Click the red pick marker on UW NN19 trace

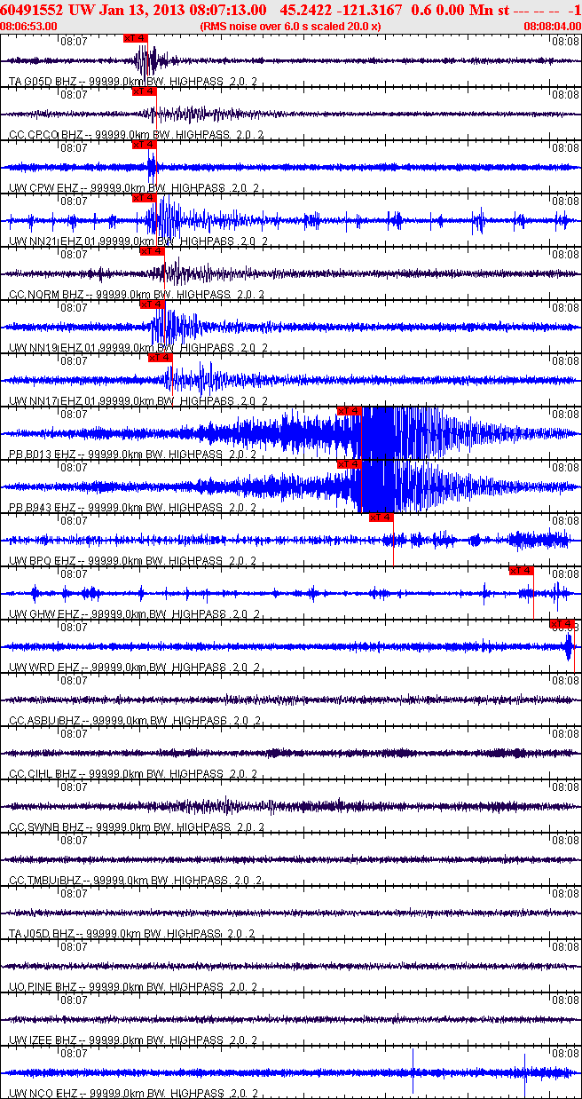coord(152,304)
